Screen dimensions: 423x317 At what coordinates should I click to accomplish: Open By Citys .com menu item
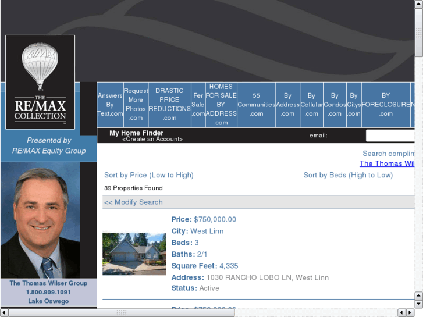click(x=354, y=105)
